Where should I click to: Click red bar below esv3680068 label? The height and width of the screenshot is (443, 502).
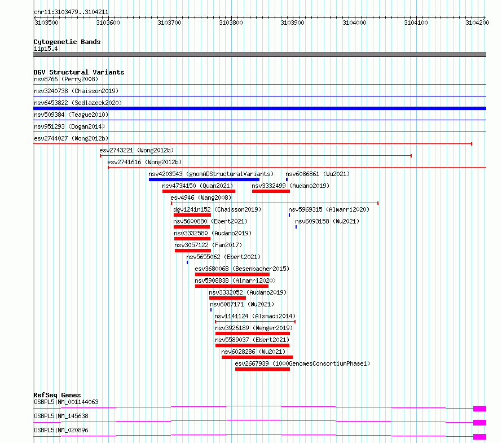pyautogui.click(x=232, y=274)
